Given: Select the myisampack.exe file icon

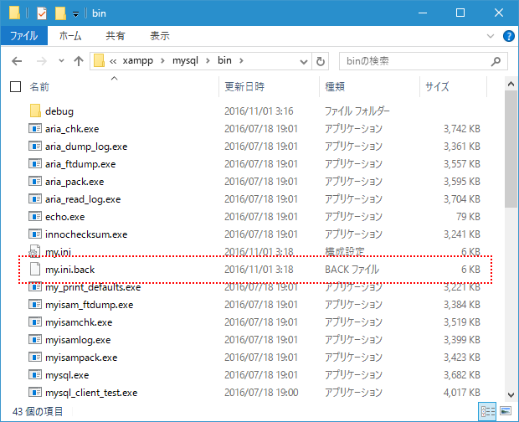Looking at the screenshot, I should coord(35,358).
